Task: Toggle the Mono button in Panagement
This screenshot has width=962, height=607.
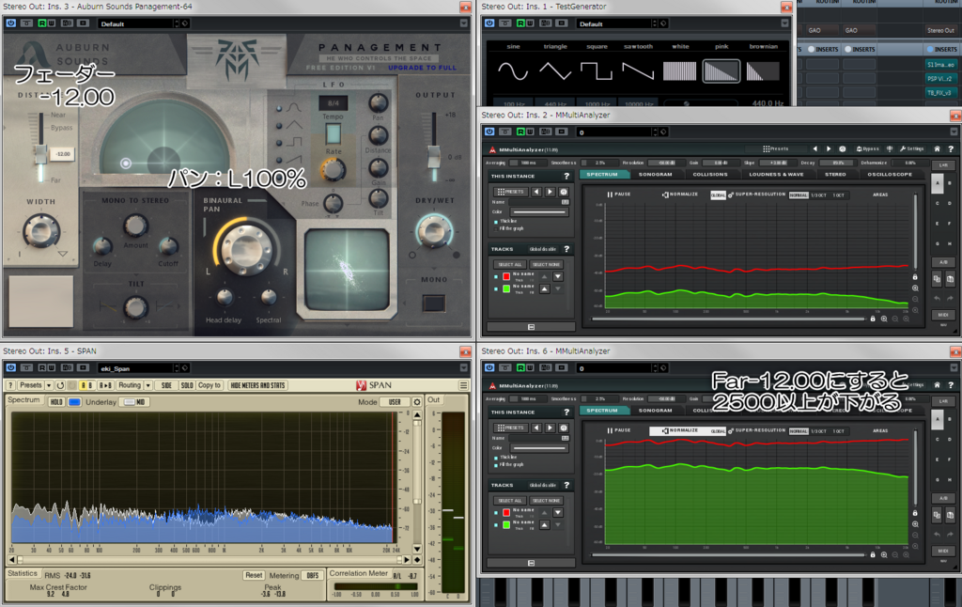Action: pyautogui.click(x=434, y=303)
